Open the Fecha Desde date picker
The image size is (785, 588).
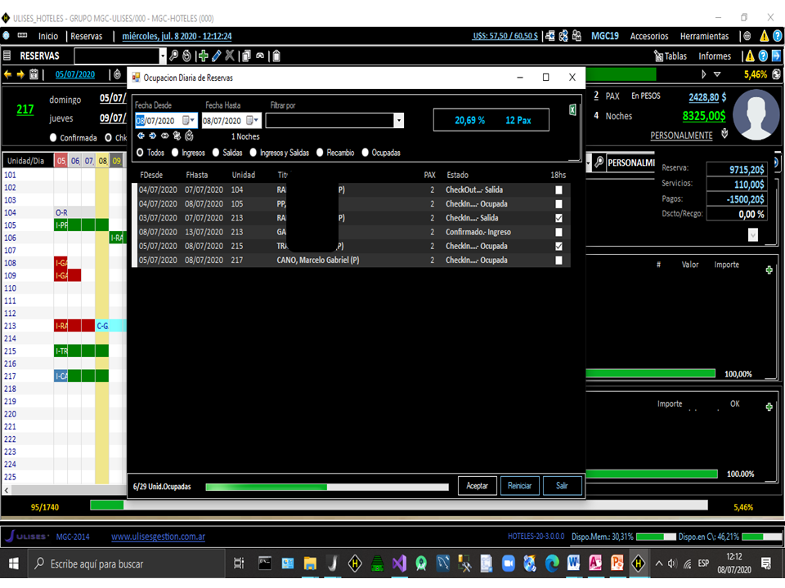[189, 121]
